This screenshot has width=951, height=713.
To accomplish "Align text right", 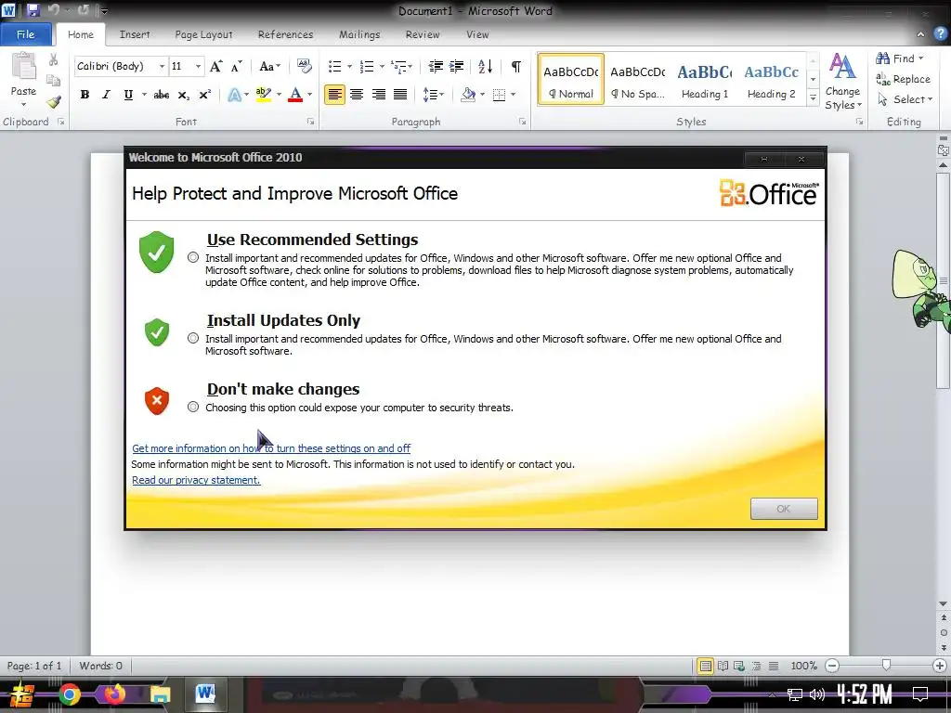I will 379,95.
